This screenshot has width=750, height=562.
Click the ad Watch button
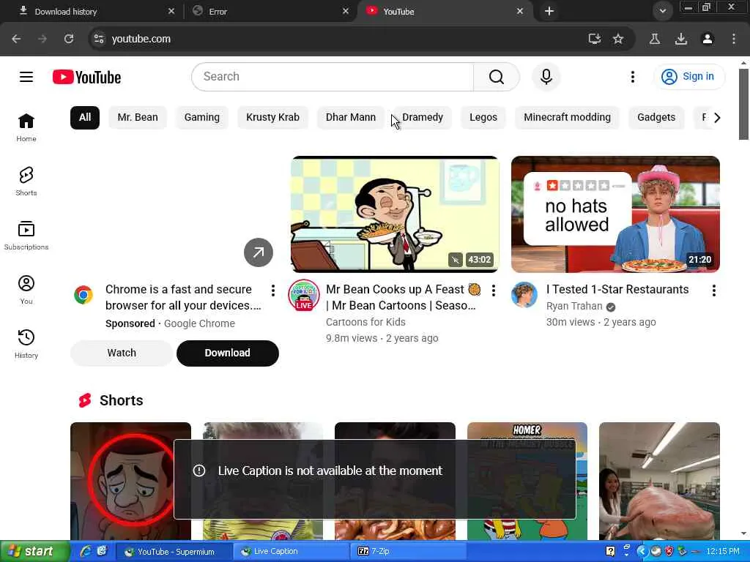122,353
